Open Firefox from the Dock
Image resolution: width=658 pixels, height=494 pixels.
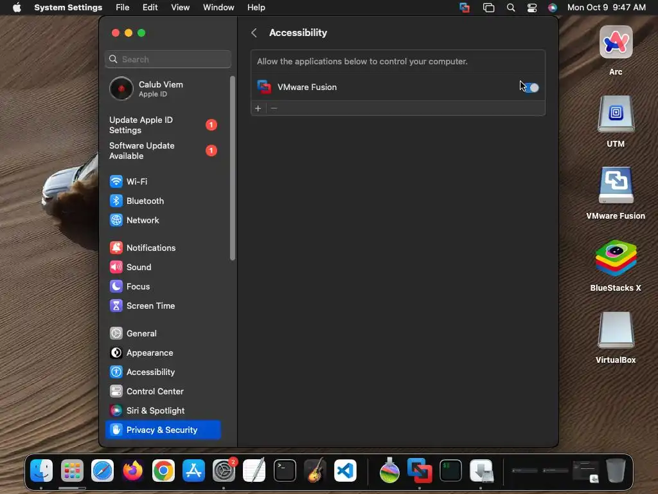pyautogui.click(x=132, y=470)
